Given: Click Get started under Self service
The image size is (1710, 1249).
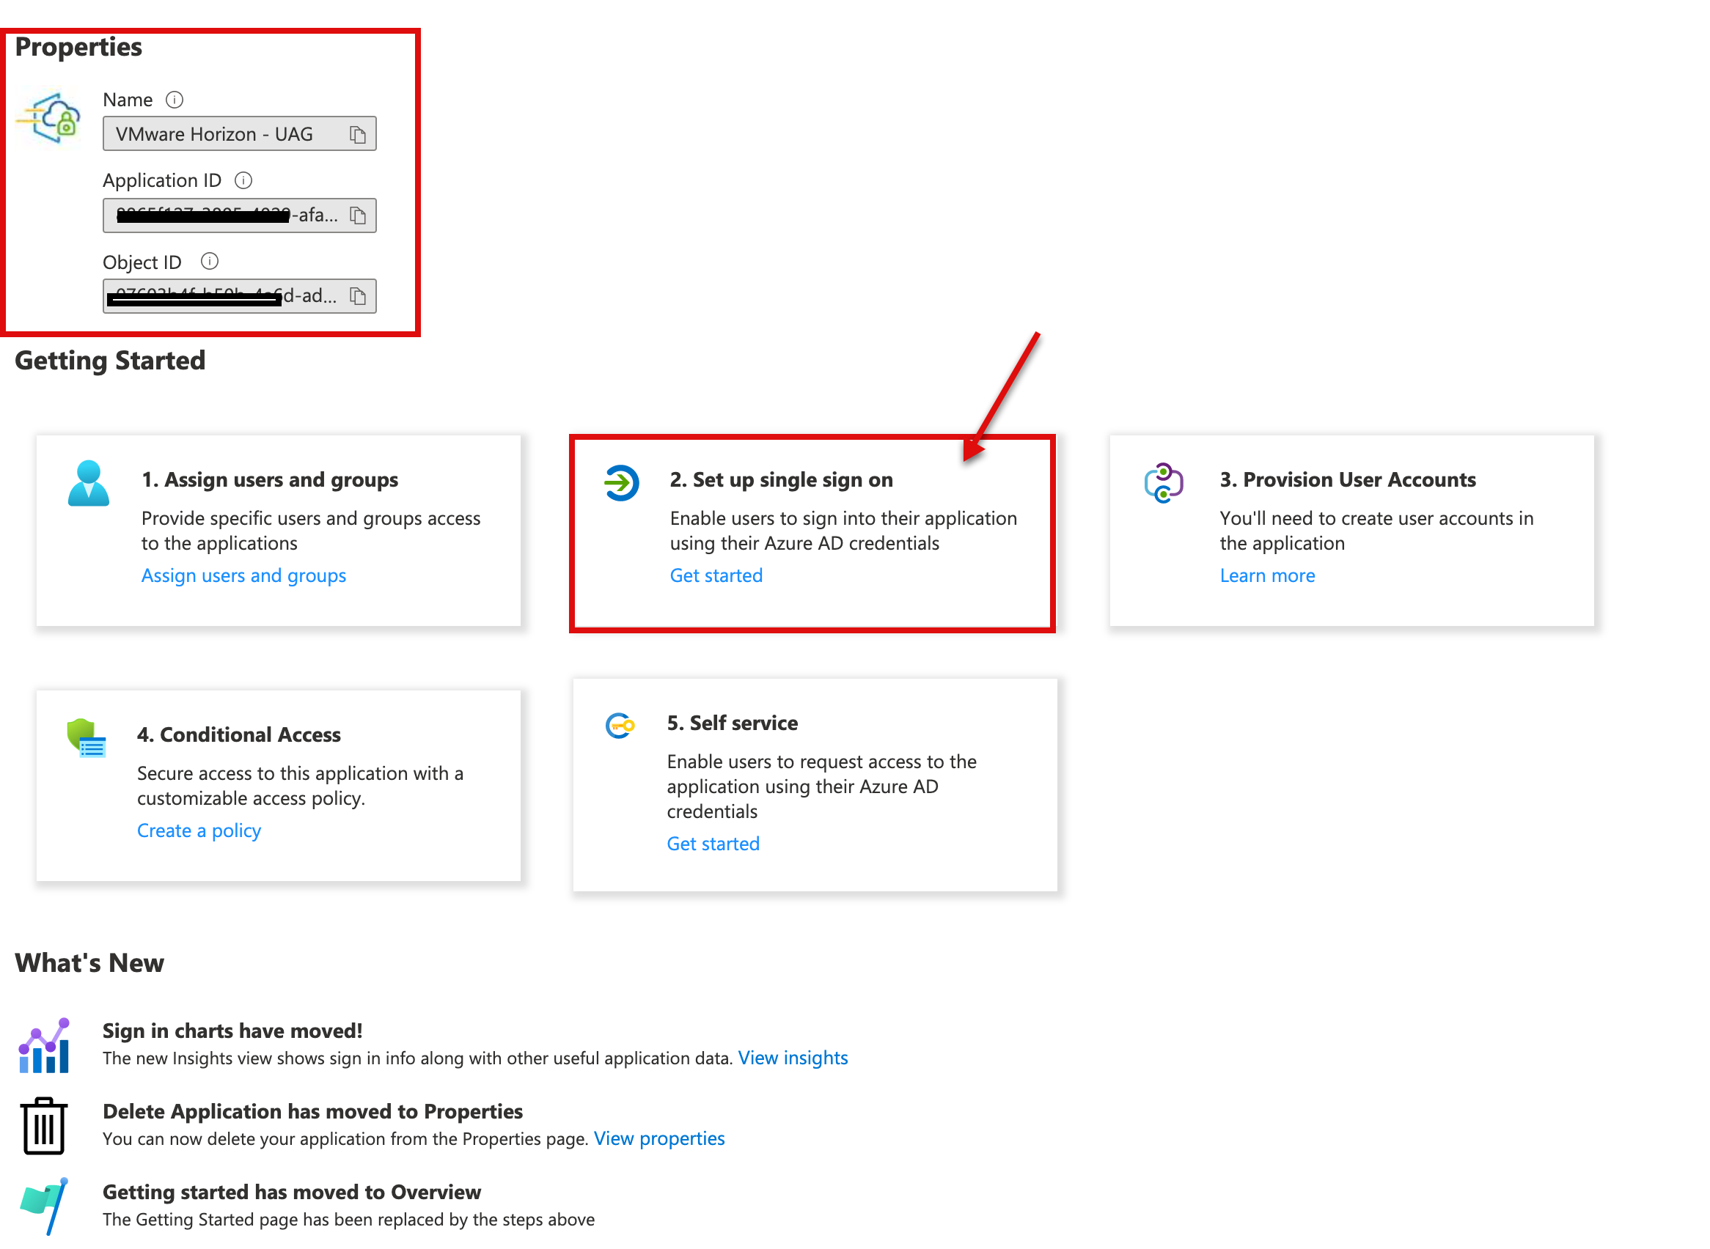Looking at the screenshot, I should tap(713, 844).
